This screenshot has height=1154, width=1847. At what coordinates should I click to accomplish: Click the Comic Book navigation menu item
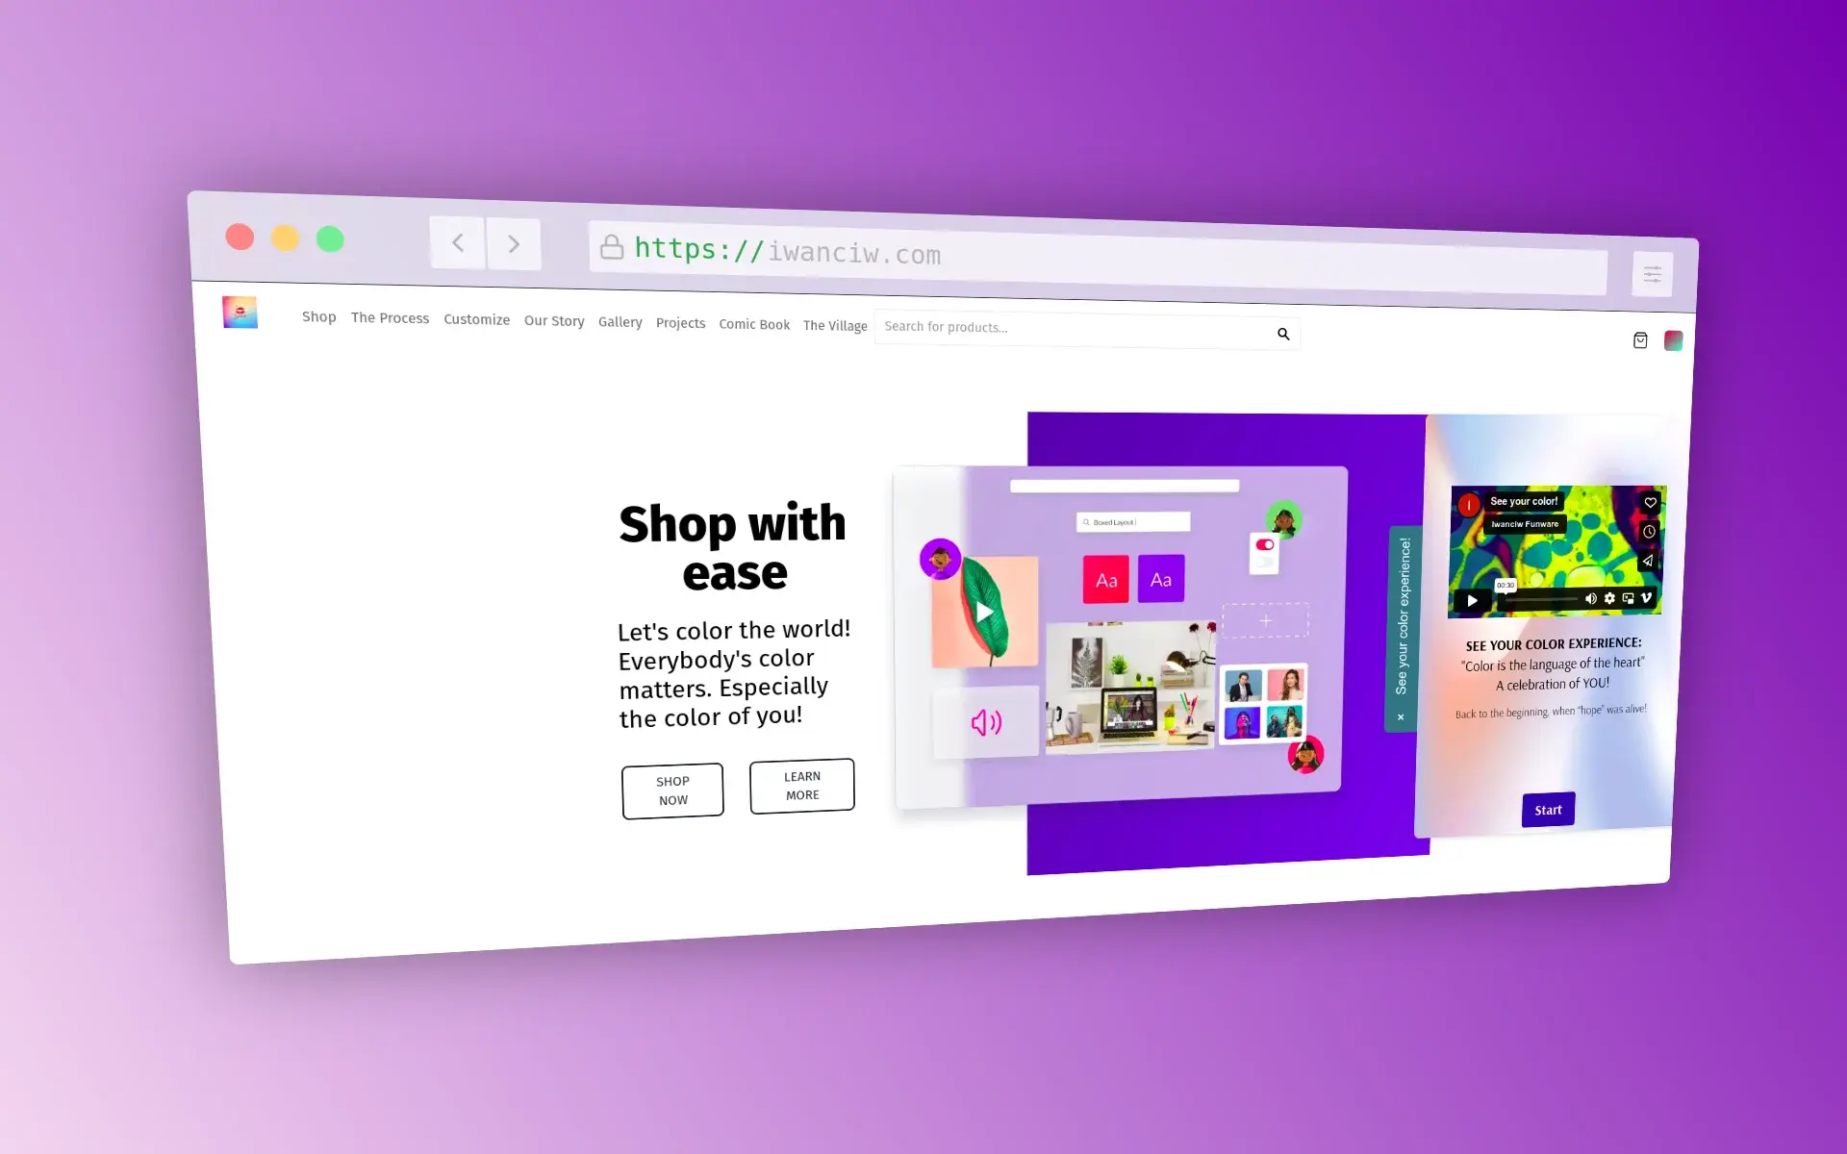coord(754,326)
